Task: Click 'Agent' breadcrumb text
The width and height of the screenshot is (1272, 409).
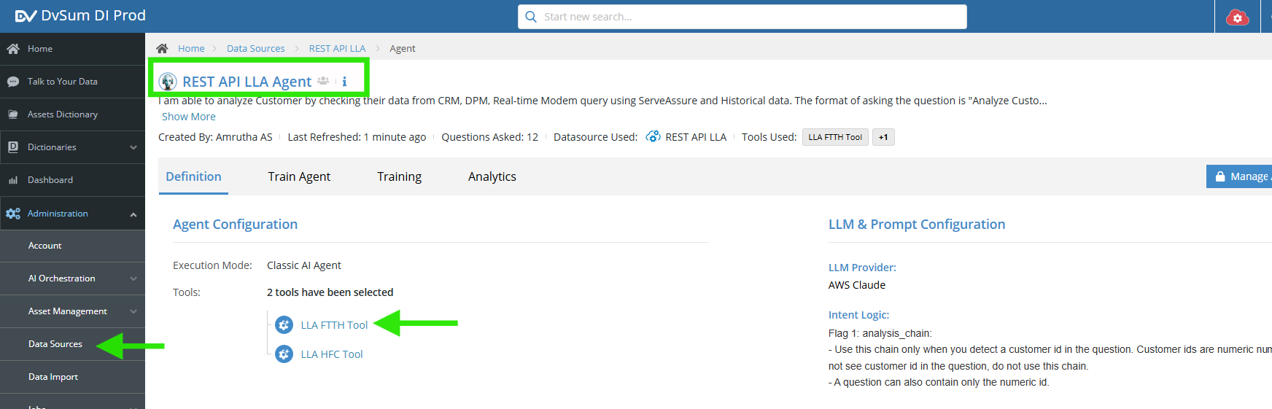Action: pos(403,48)
